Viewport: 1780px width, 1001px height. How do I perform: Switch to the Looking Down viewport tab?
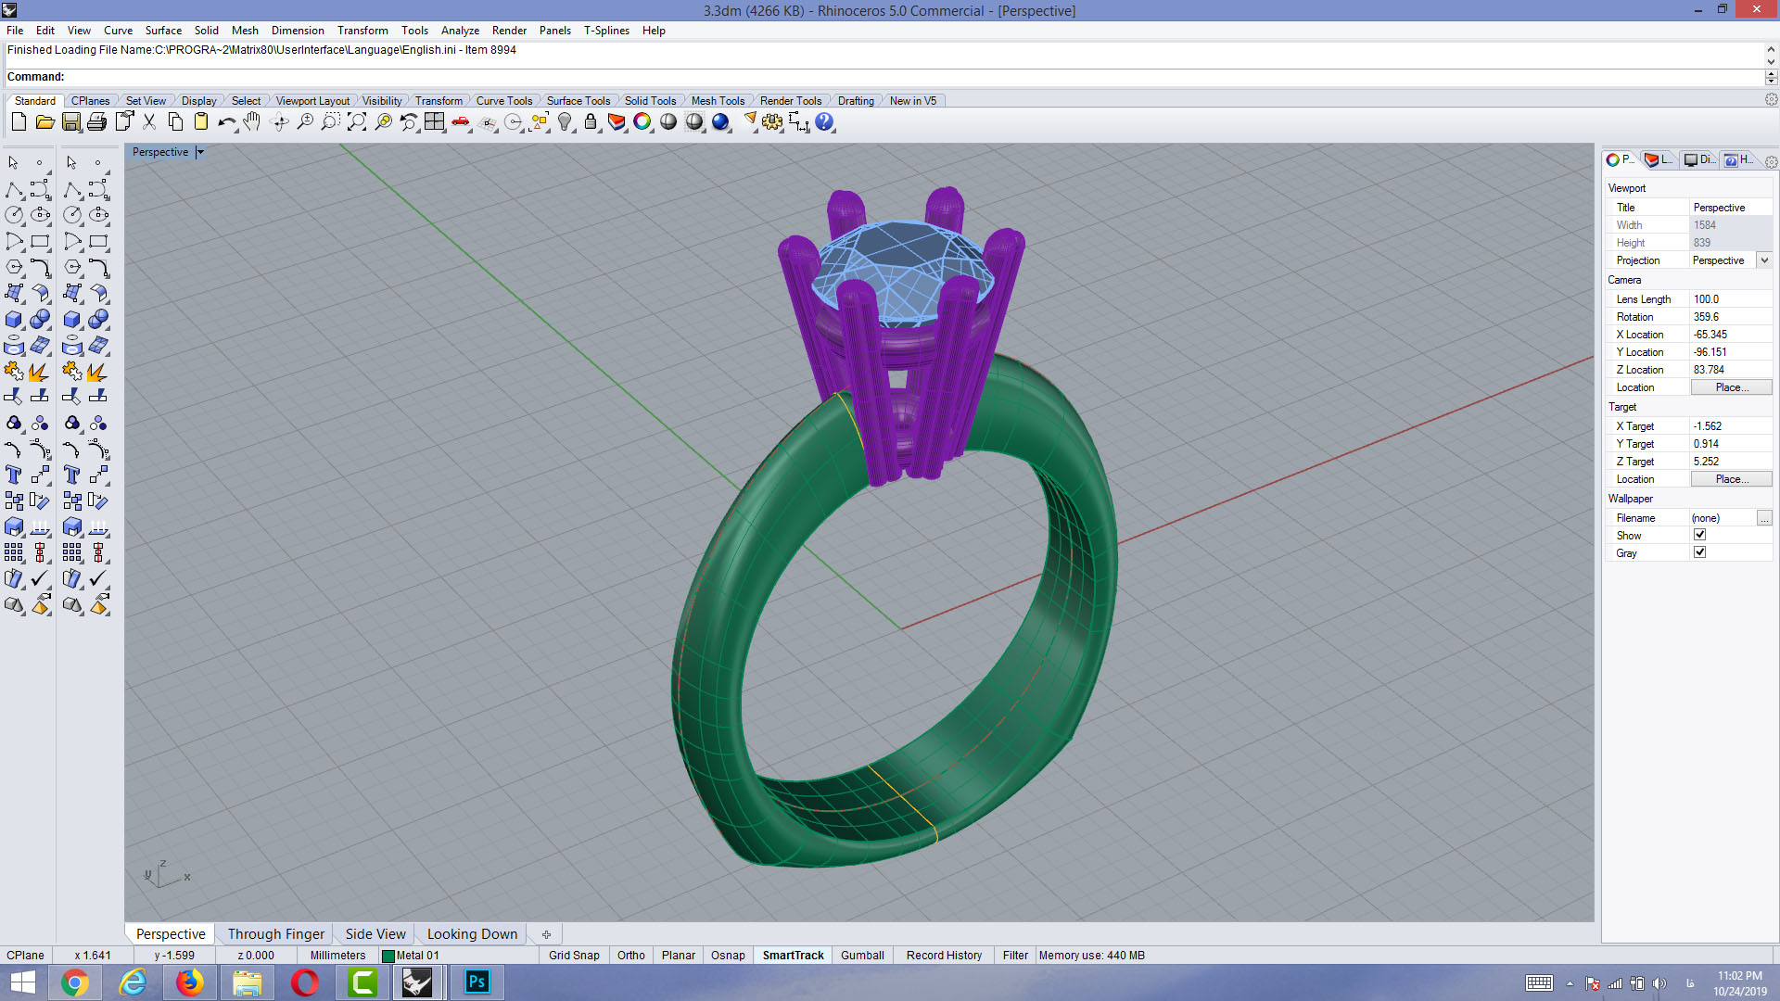472,934
